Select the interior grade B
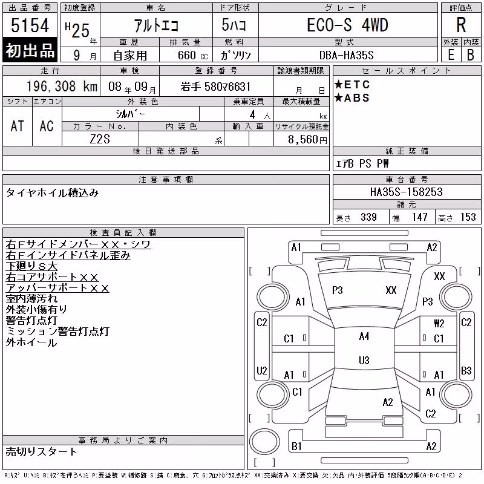This screenshot has width=484, height=484. (471, 55)
